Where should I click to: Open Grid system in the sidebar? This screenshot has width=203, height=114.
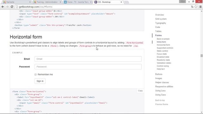coord(161,19)
